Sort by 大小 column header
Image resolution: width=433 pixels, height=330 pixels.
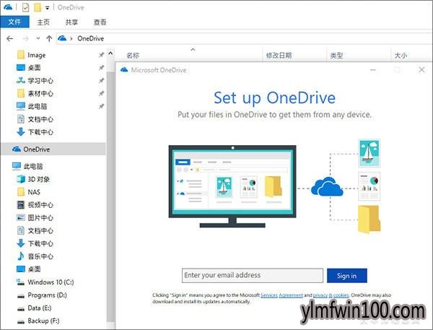point(401,56)
